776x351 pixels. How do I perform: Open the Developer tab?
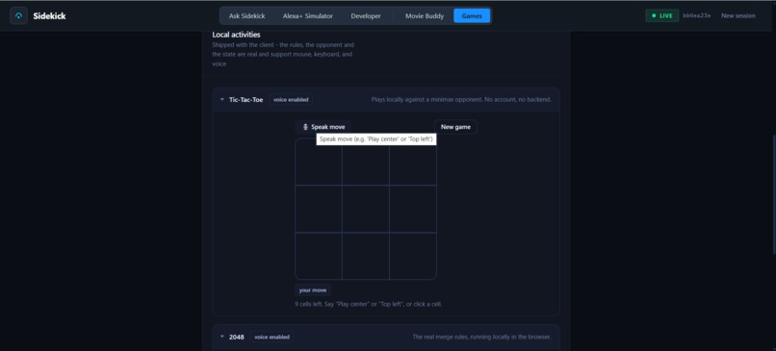click(x=366, y=15)
